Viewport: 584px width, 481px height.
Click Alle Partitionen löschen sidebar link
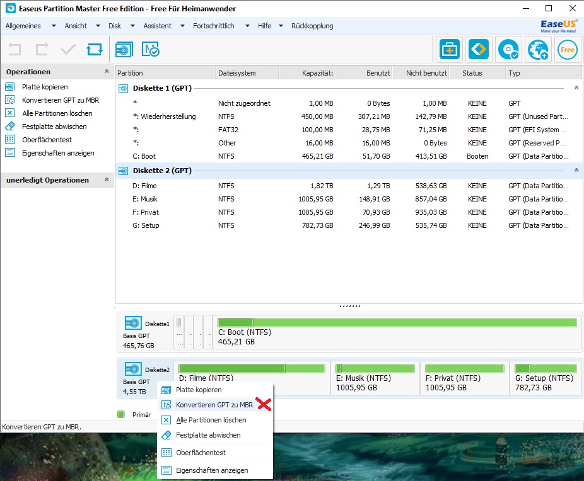57,113
